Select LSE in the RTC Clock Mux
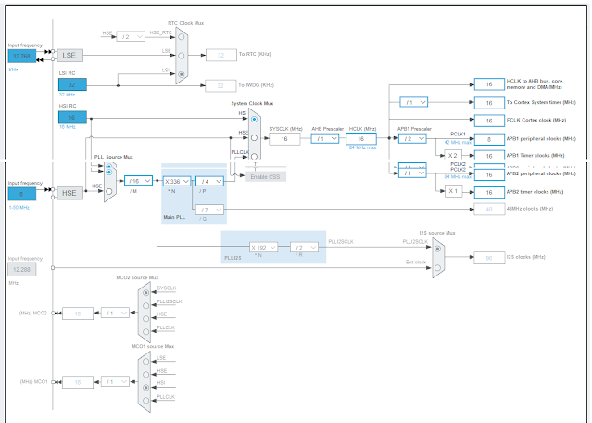This screenshot has height=423, width=592. pos(182,56)
